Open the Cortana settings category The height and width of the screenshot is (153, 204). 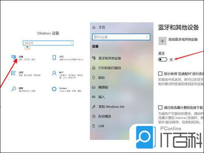point(67,90)
